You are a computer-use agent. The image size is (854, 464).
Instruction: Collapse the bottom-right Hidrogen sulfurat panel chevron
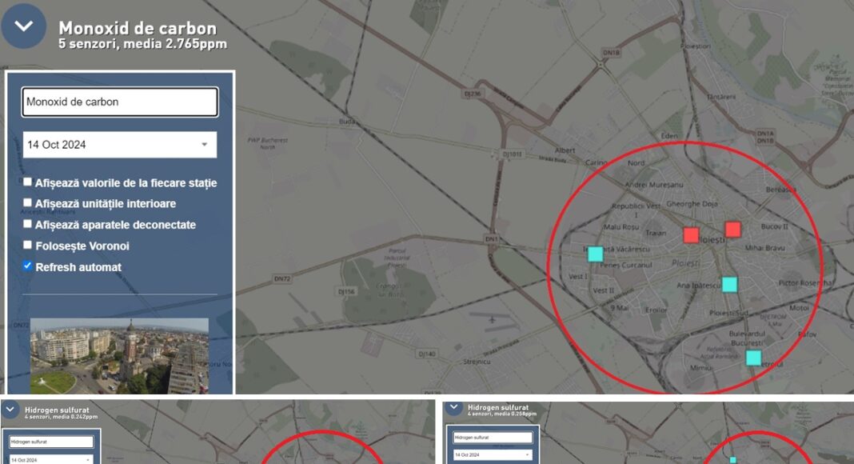point(453,407)
